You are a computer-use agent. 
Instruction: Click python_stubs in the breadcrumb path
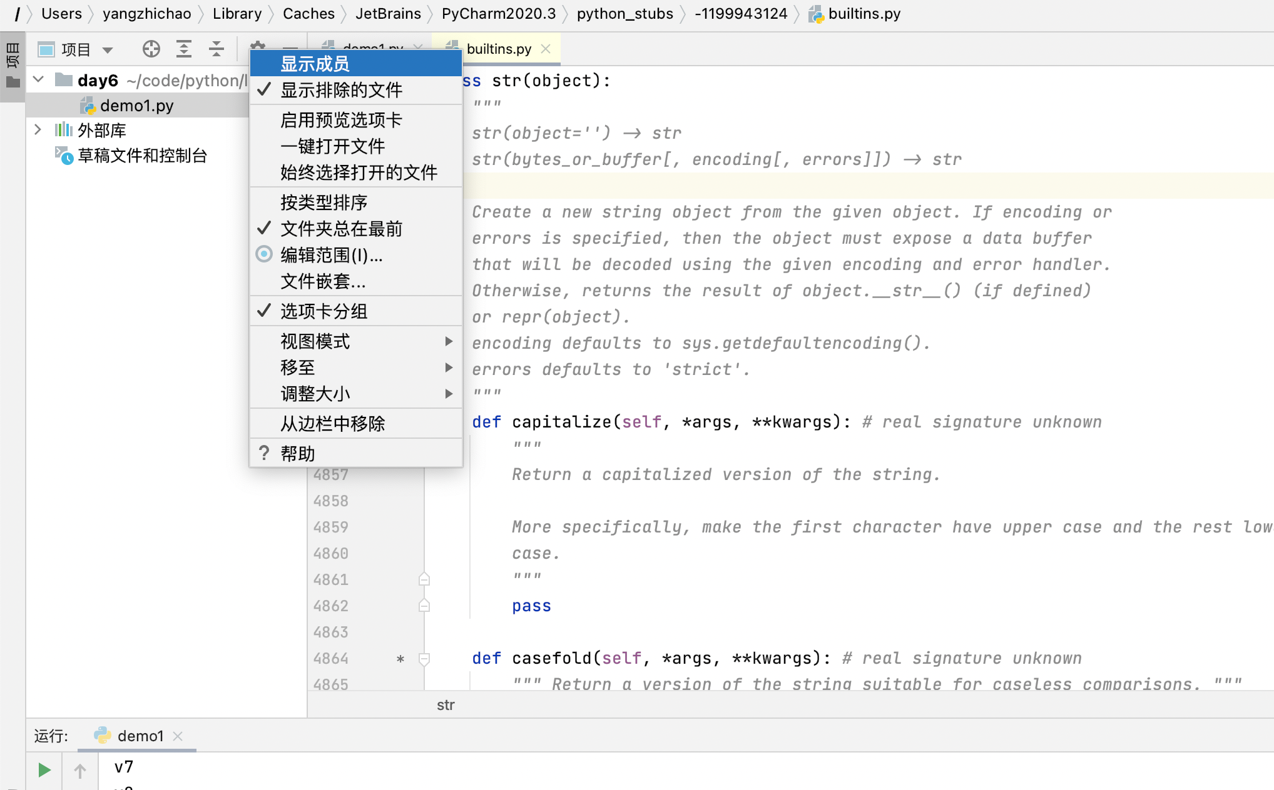pyautogui.click(x=625, y=14)
